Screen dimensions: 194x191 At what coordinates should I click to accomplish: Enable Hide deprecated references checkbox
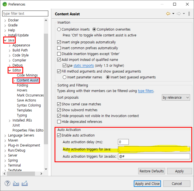point(59,121)
